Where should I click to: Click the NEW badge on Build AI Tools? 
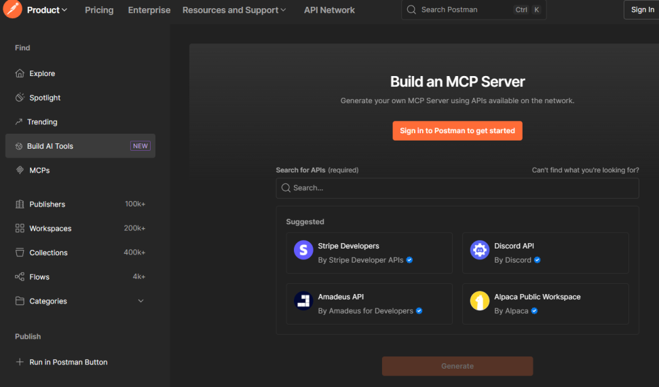coord(140,146)
